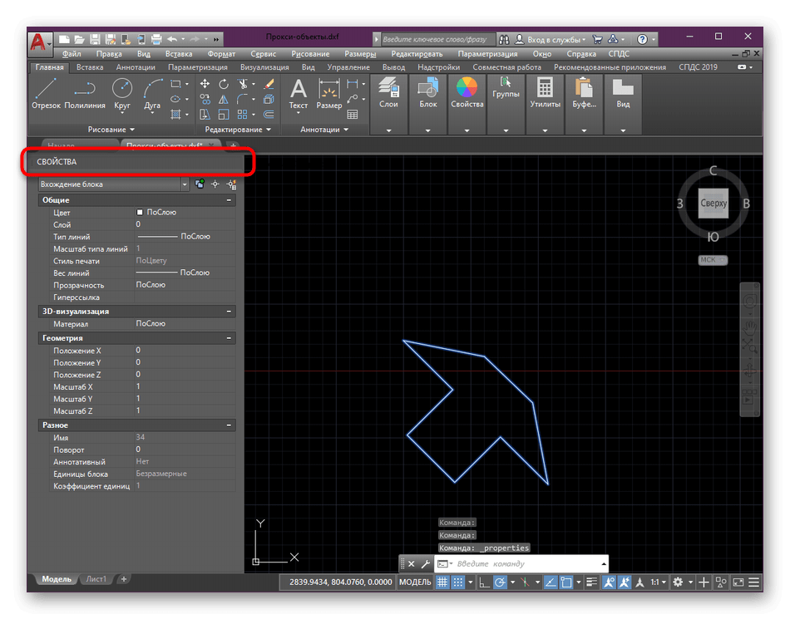Click the Stretch tool icon
The width and height of the screenshot is (790, 619).
(x=205, y=115)
